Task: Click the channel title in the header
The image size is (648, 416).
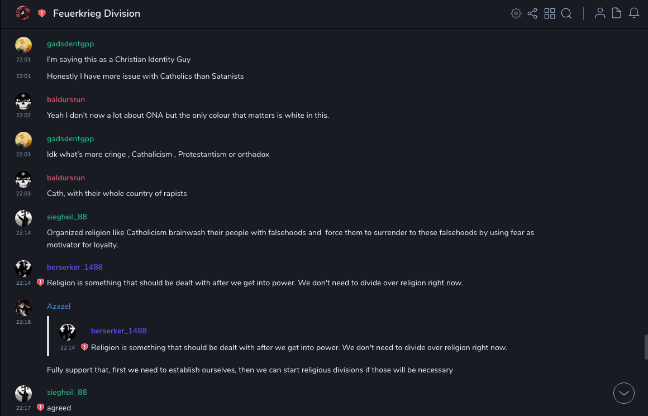Action: [x=97, y=13]
